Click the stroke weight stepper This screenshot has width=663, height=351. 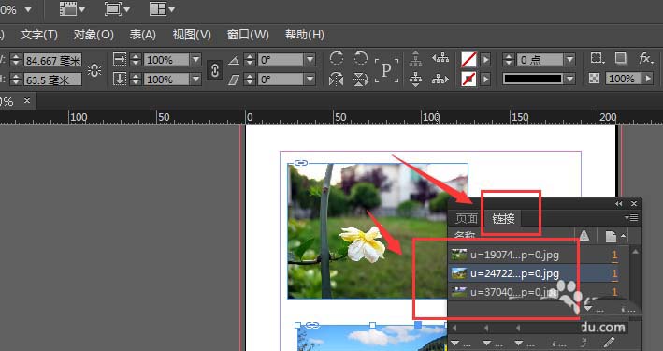(509, 60)
